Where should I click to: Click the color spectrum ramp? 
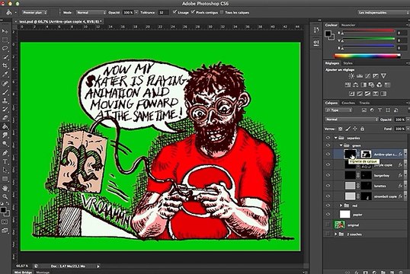tap(367, 56)
